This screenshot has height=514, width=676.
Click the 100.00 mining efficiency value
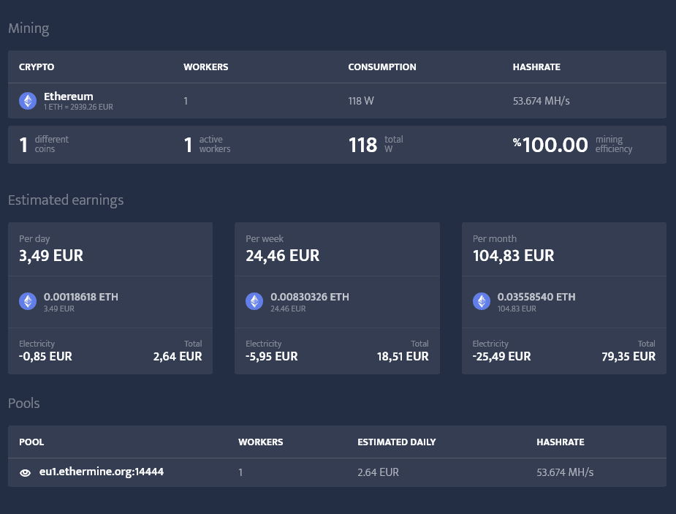pos(555,145)
